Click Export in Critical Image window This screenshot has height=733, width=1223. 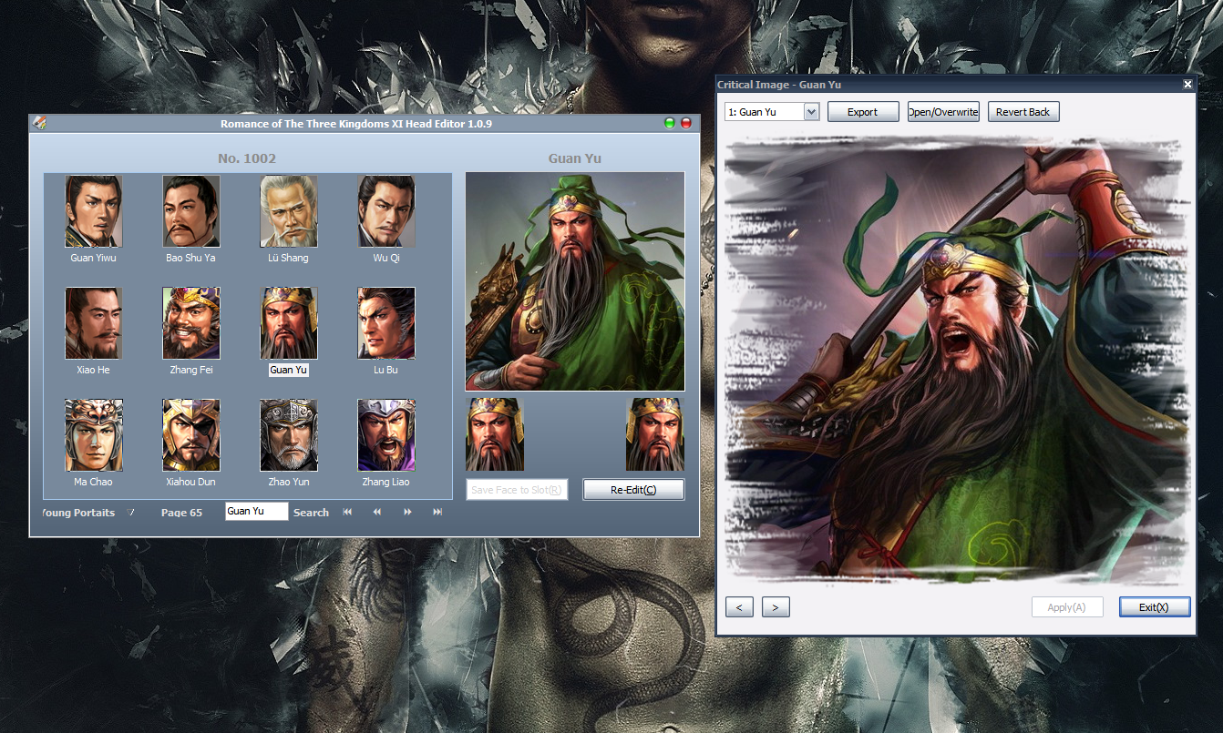[x=863, y=112]
